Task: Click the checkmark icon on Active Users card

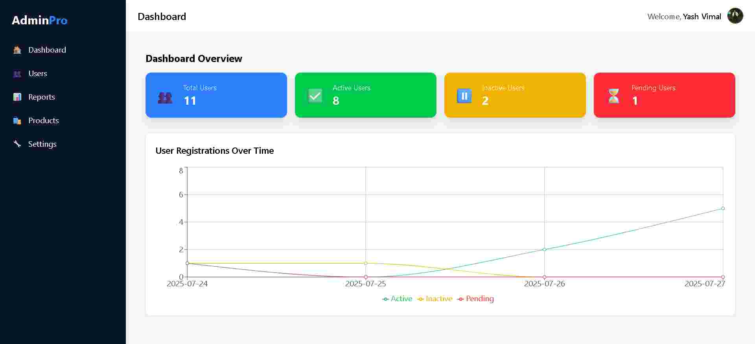Action: point(315,96)
